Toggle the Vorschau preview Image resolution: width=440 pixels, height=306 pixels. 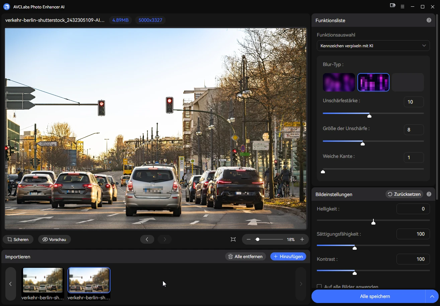pos(54,239)
